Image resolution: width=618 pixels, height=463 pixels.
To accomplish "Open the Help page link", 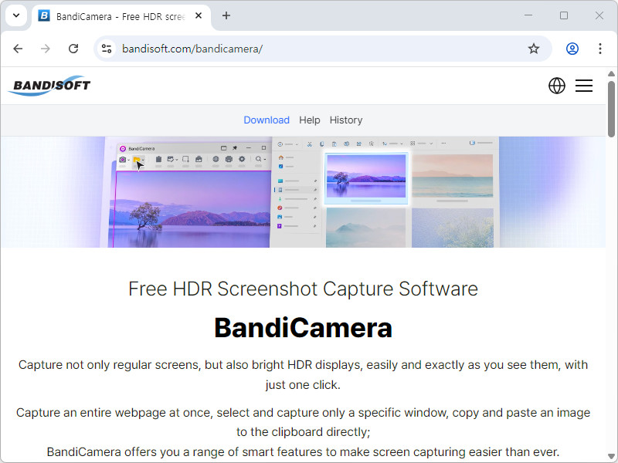I will click(309, 120).
